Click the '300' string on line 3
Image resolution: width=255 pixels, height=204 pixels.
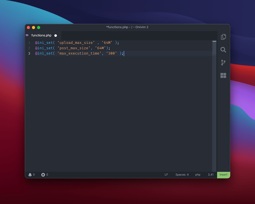point(112,53)
